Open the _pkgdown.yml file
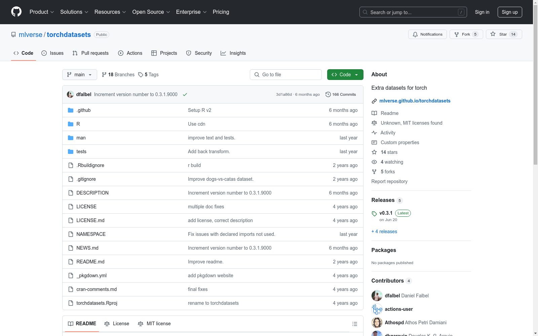 (91, 276)
